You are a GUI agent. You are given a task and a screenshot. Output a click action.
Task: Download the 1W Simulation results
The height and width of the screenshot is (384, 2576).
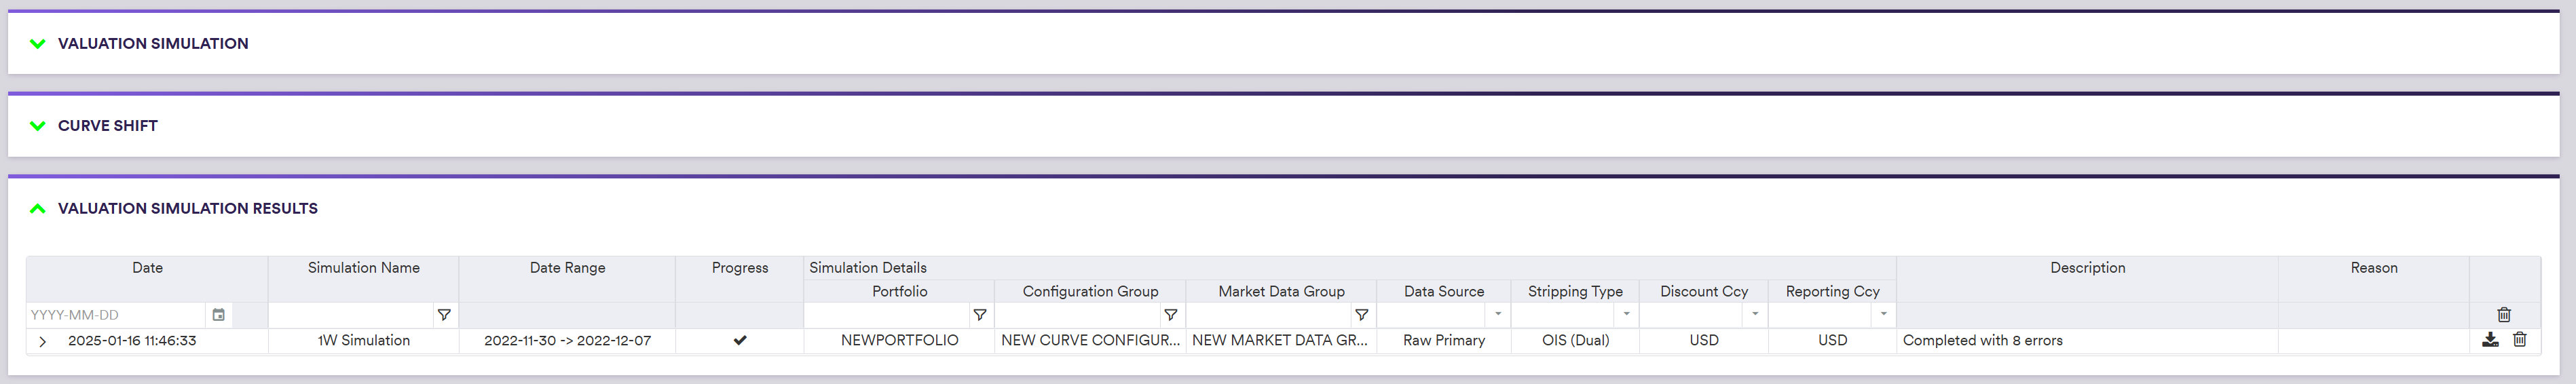pyautogui.click(x=2490, y=340)
